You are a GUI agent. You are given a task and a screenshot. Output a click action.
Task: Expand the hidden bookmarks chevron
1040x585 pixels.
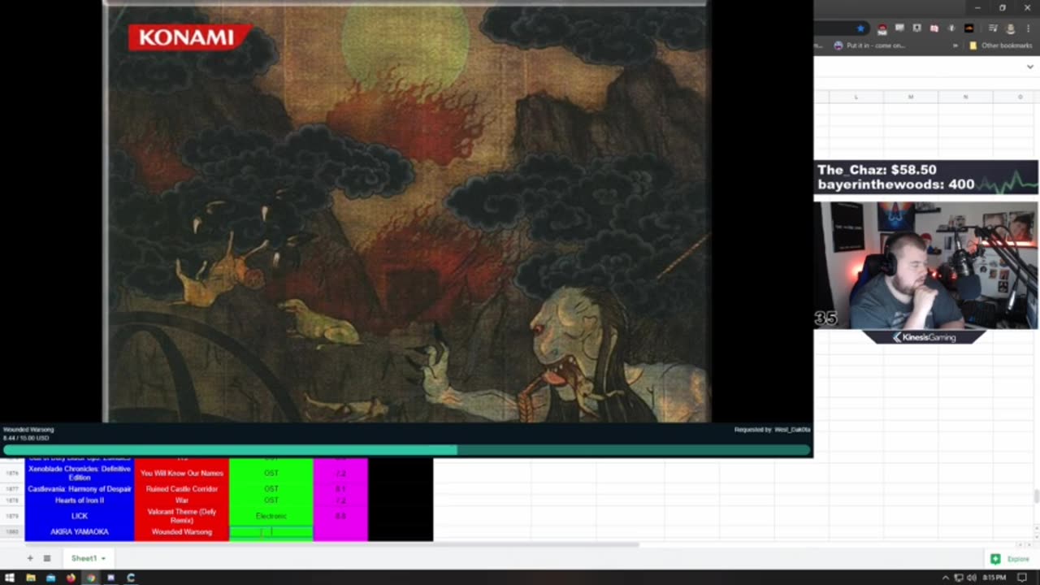tap(955, 45)
